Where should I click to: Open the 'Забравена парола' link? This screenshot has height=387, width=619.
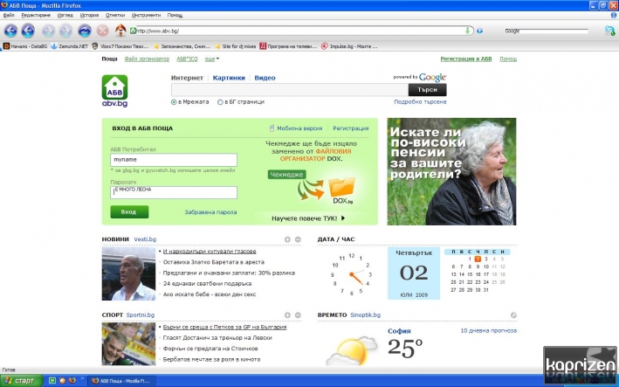210,212
